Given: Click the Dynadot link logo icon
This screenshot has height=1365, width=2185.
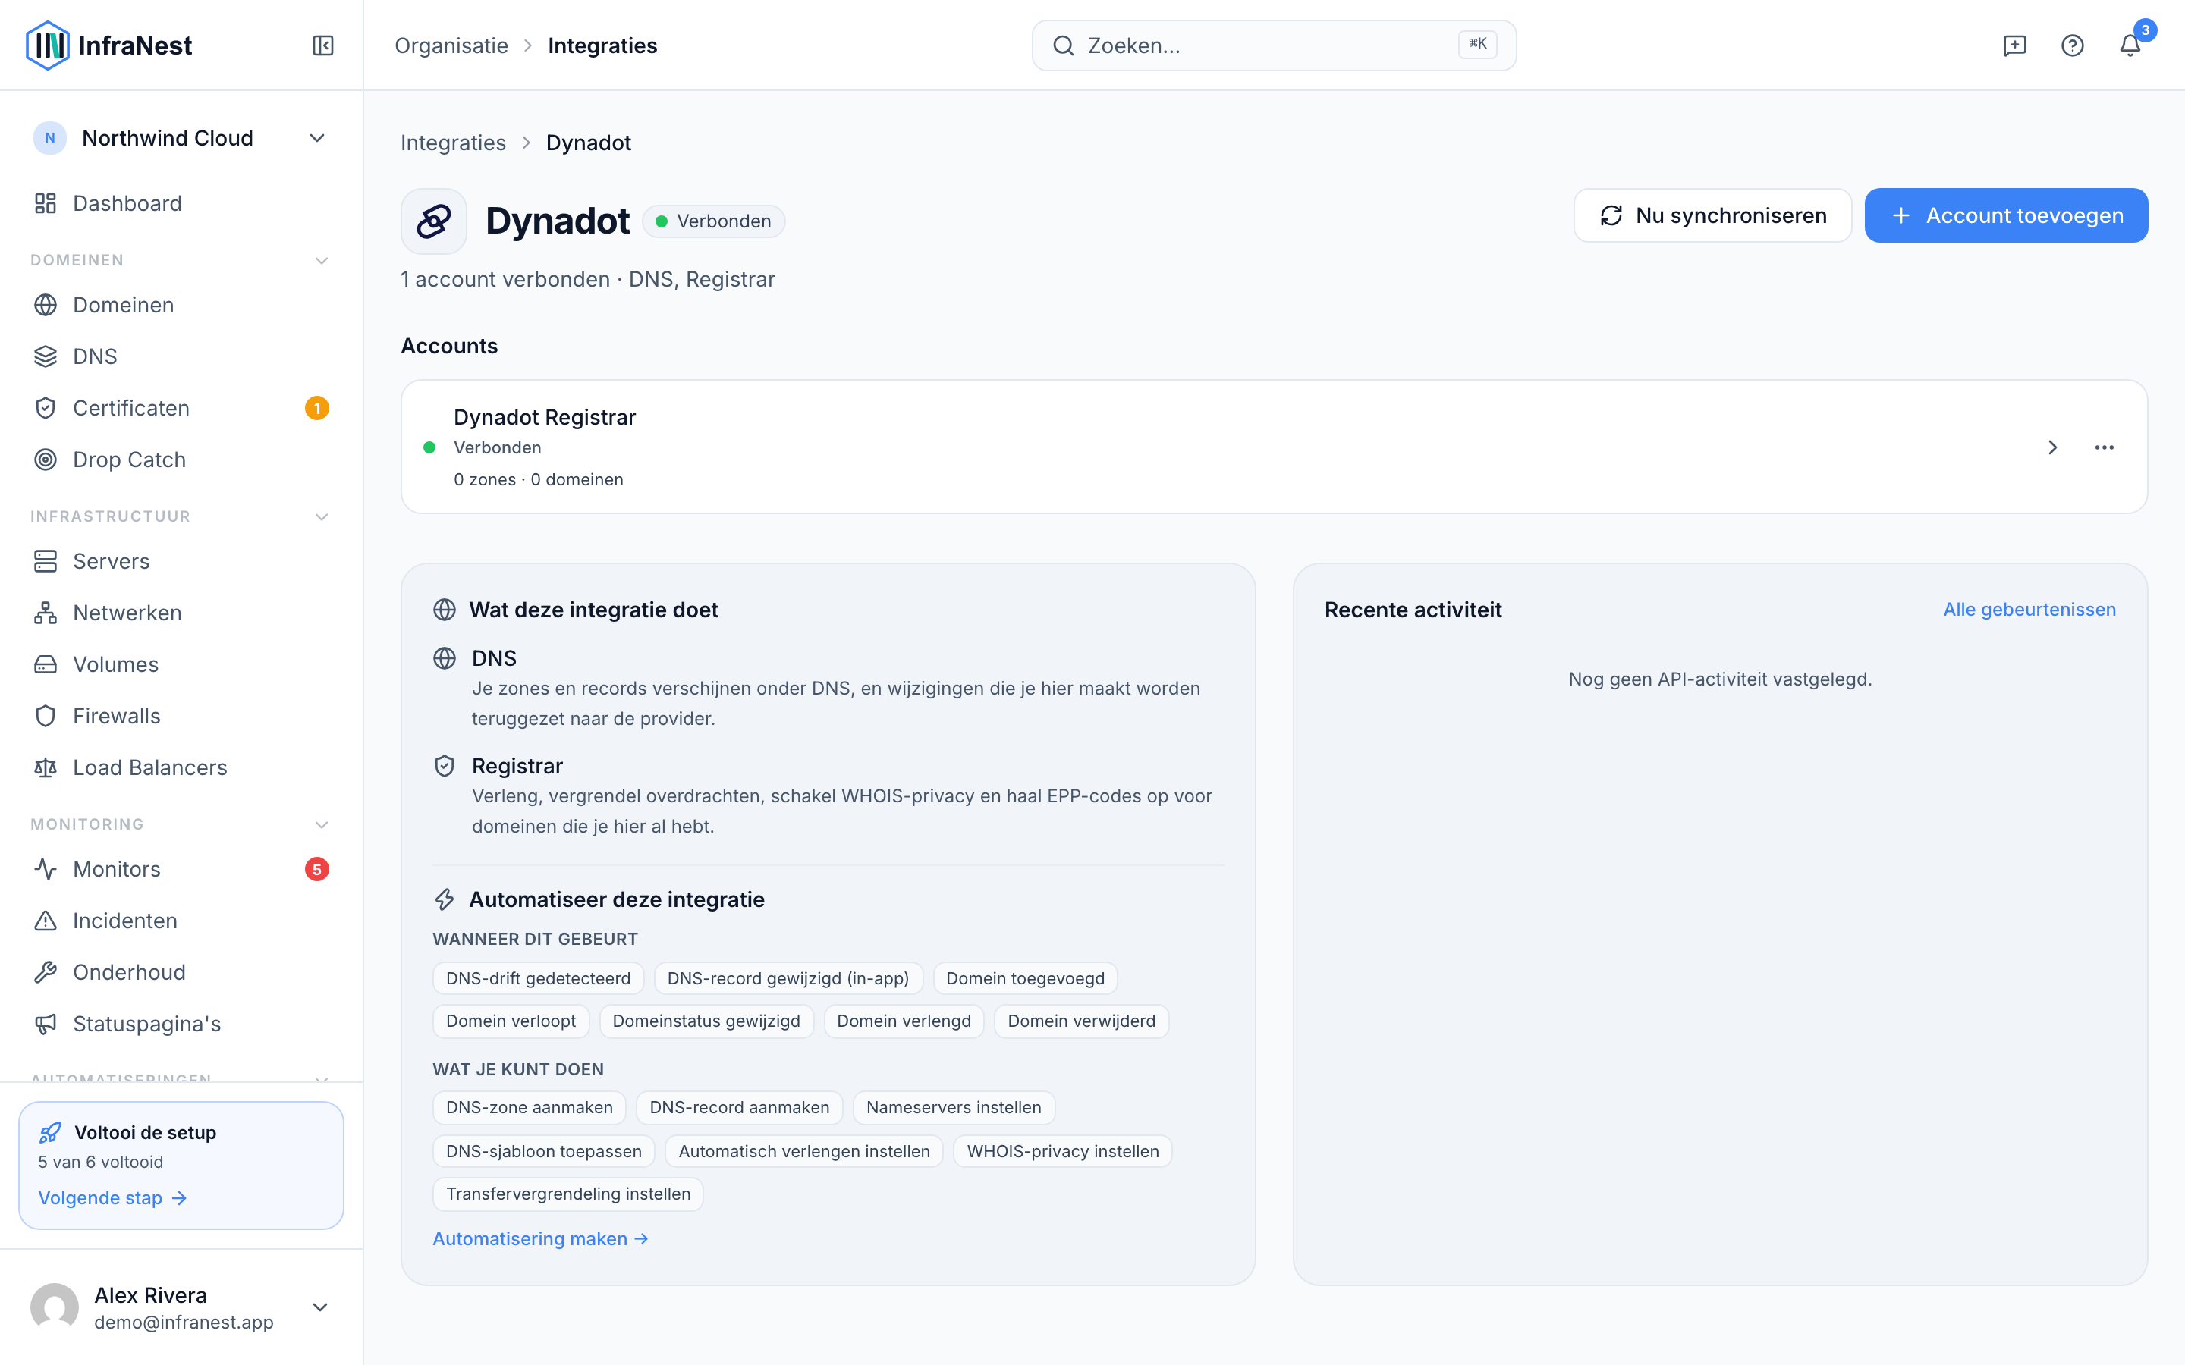Looking at the screenshot, I should pos(433,221).
